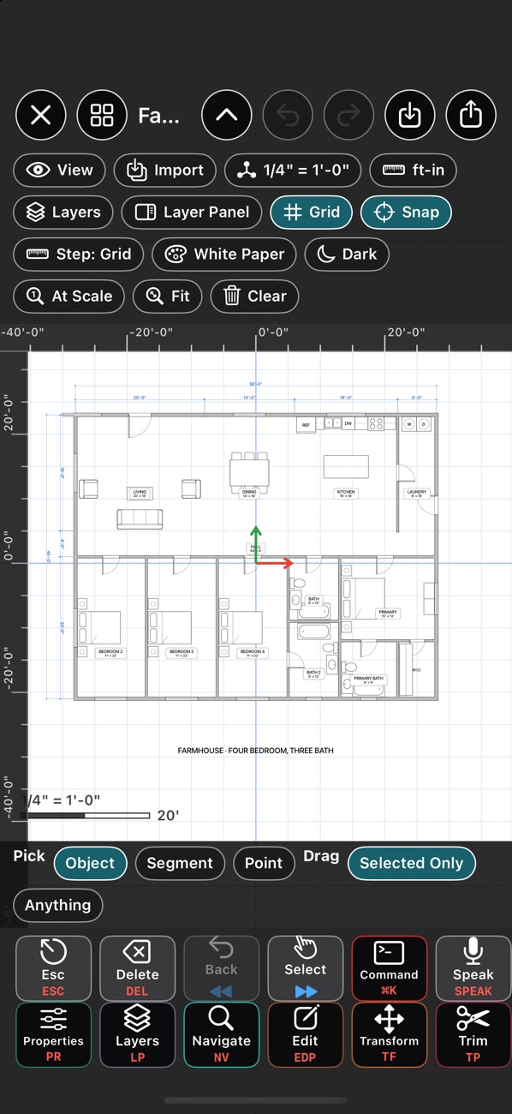
Task: Click the KITCHEN room label on the plan
Action: click(346, 494)
